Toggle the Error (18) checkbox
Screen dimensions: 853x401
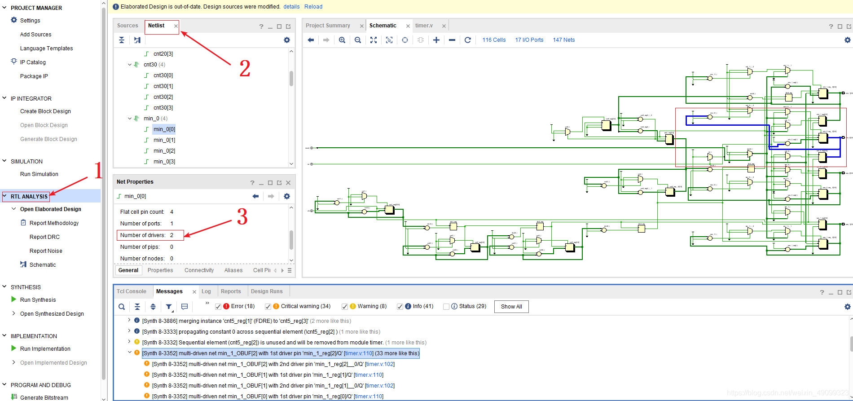pos(218,307)
